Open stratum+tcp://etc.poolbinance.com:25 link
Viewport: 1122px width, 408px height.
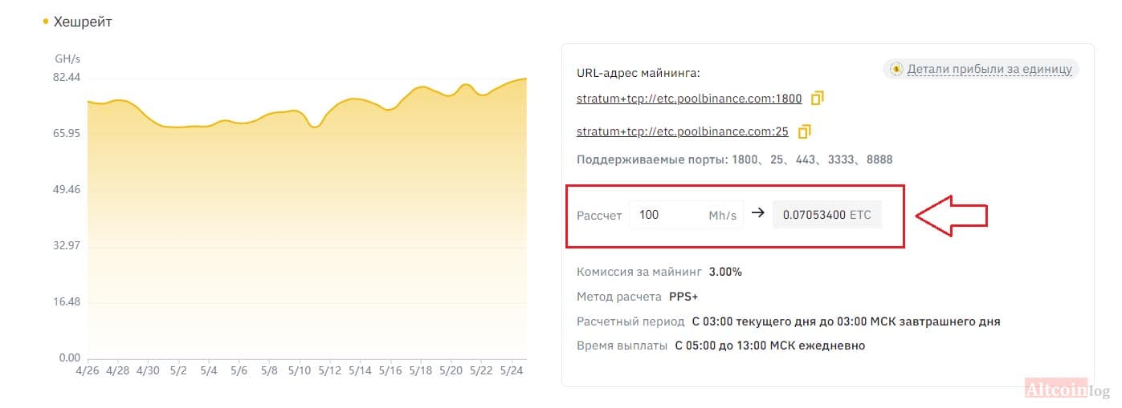tap(683, 131)
